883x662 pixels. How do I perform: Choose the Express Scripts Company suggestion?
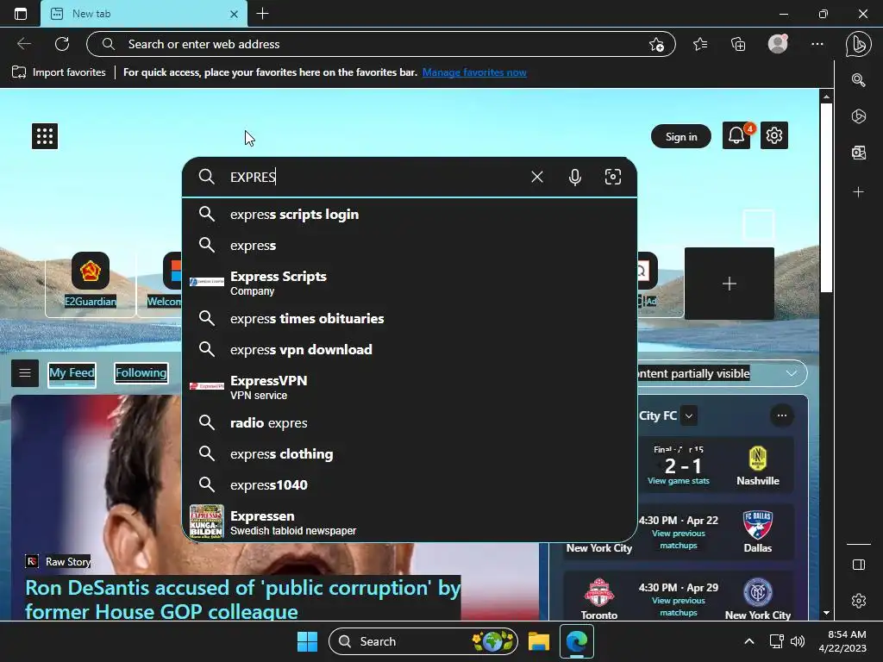click(x=410, y=283)
